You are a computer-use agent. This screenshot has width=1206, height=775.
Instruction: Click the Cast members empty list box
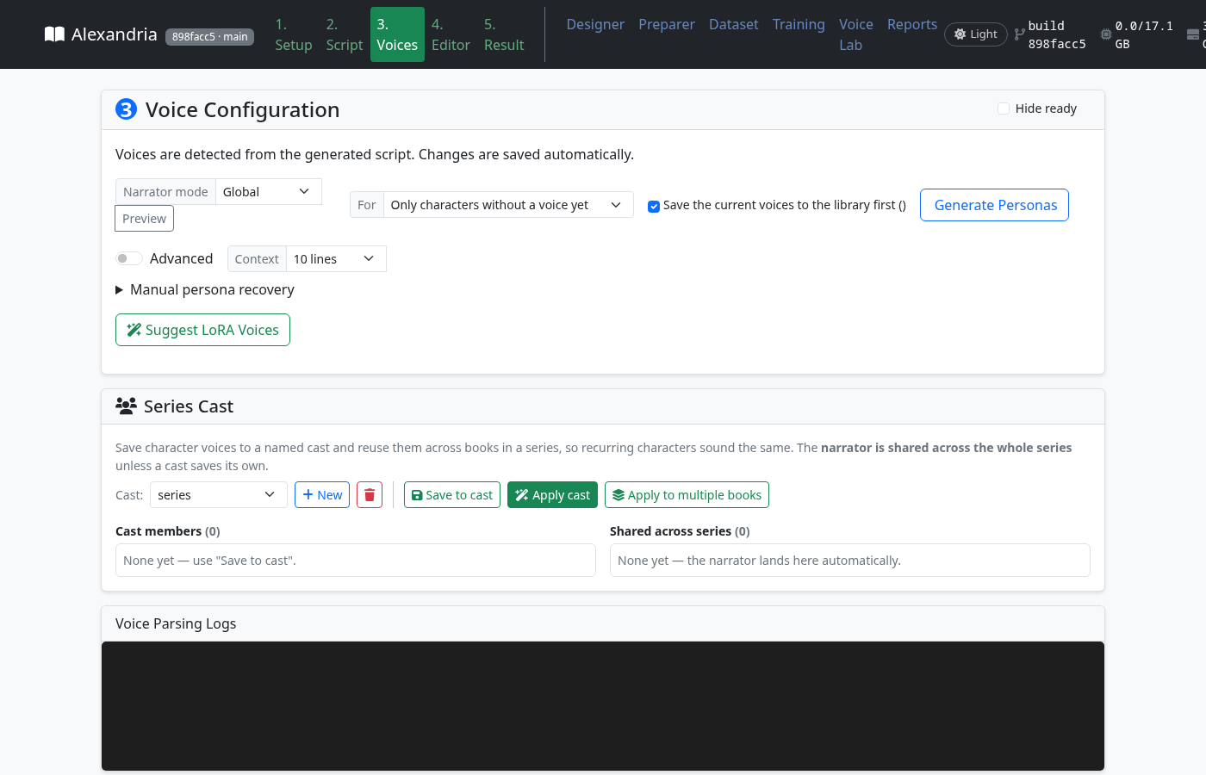point(356,561)
